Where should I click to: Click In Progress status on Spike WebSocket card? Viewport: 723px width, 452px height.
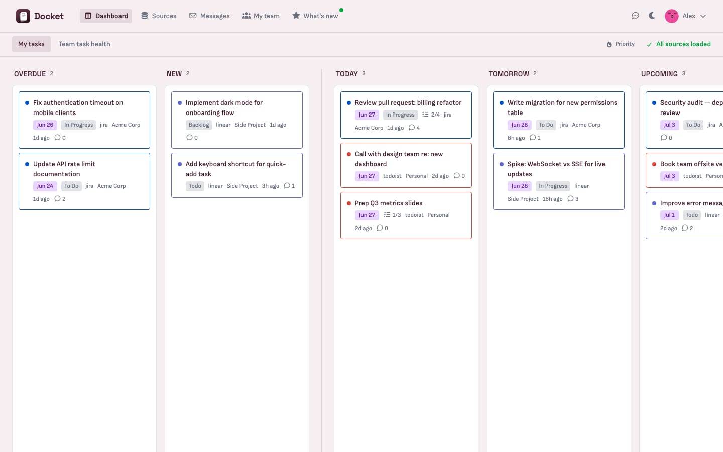click(553, 186)
